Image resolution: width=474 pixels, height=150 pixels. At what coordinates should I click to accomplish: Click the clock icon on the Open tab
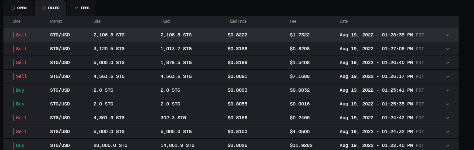coord(13,8)
